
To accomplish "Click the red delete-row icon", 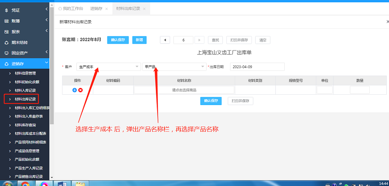I will click(80, 90).
